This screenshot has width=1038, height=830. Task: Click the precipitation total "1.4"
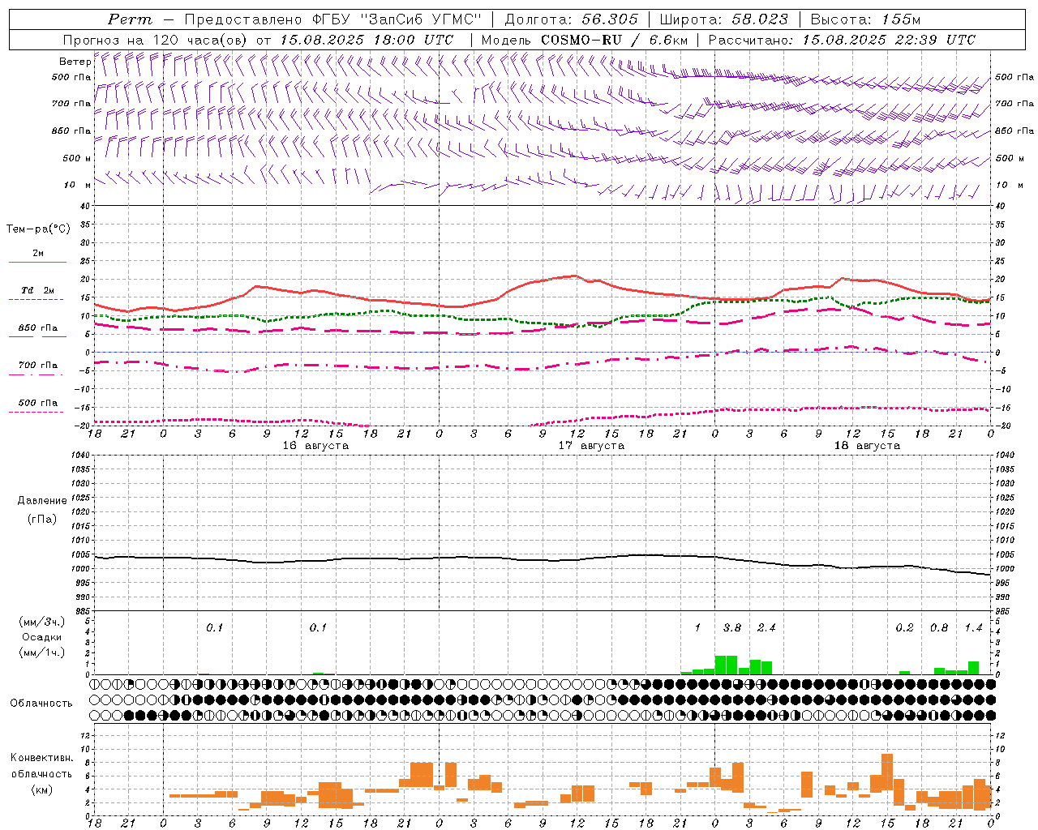click(x=973, y=628)
